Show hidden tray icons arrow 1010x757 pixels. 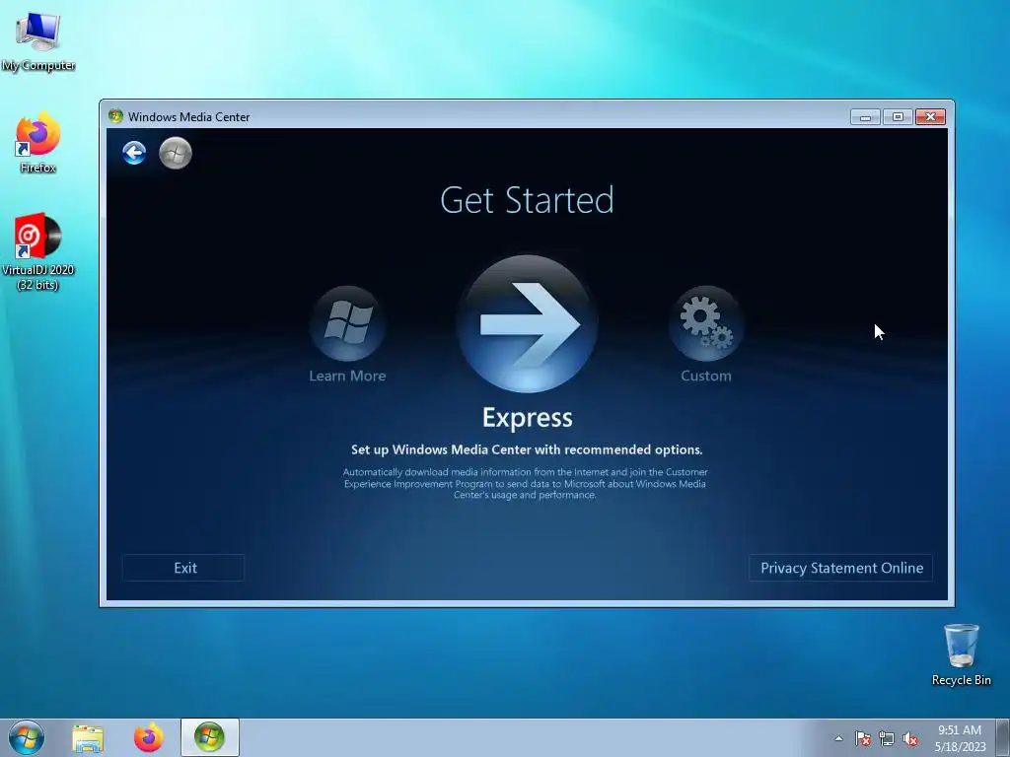838,738
